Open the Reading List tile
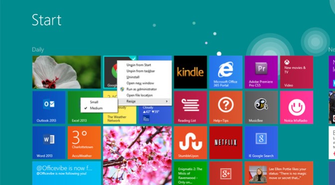This screenshot has width=335, height=185. (x=190, y=107)
